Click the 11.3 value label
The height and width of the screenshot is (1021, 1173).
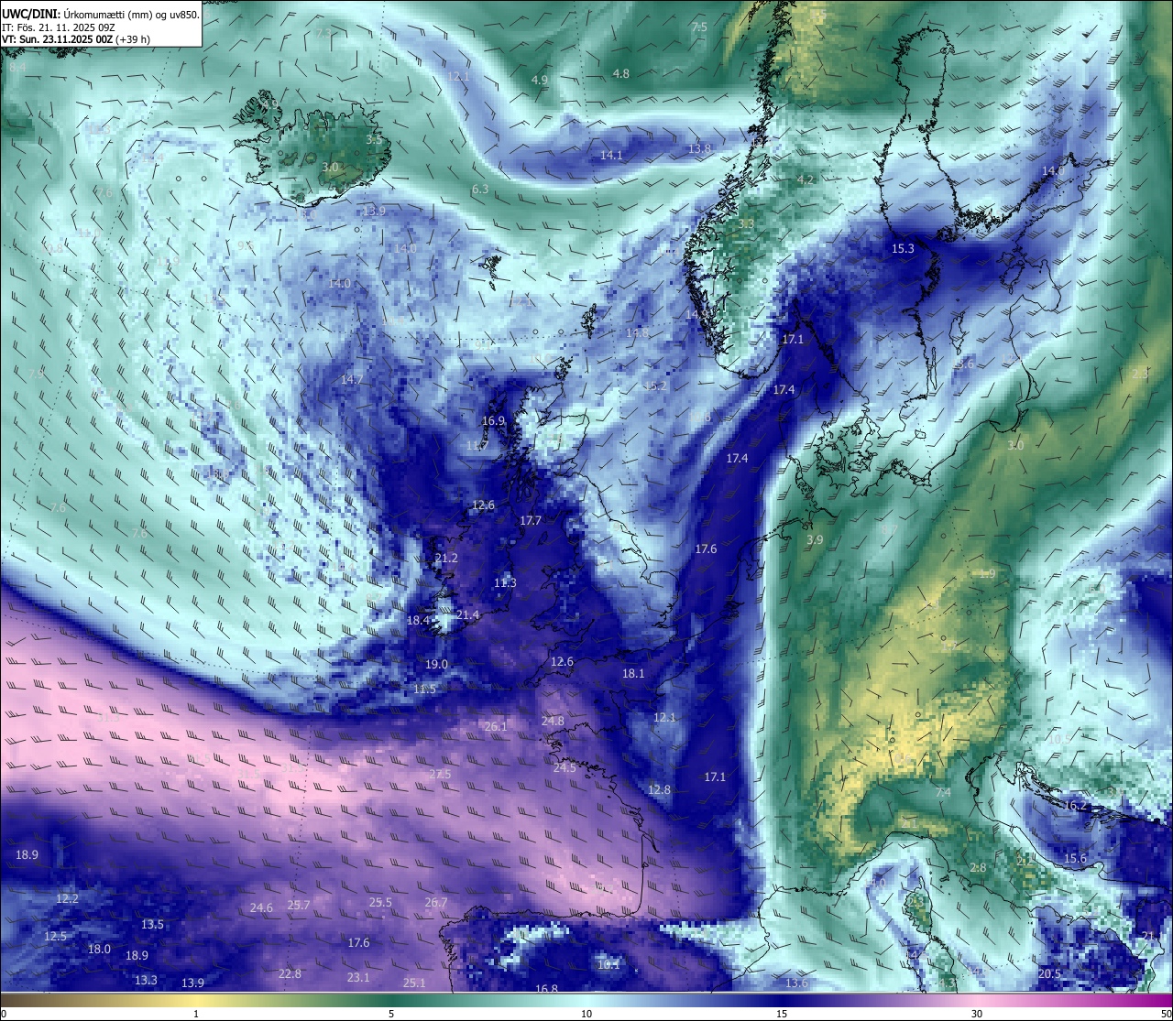[505, 582]
